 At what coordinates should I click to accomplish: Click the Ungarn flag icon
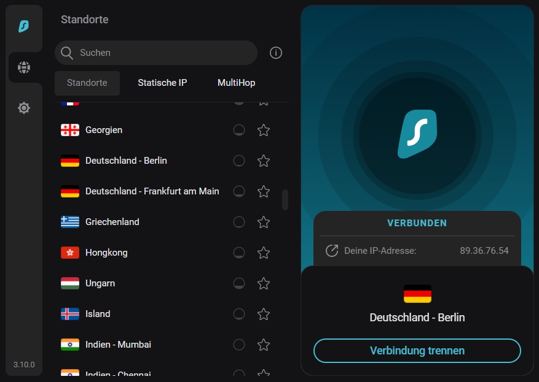click(70, 283)
